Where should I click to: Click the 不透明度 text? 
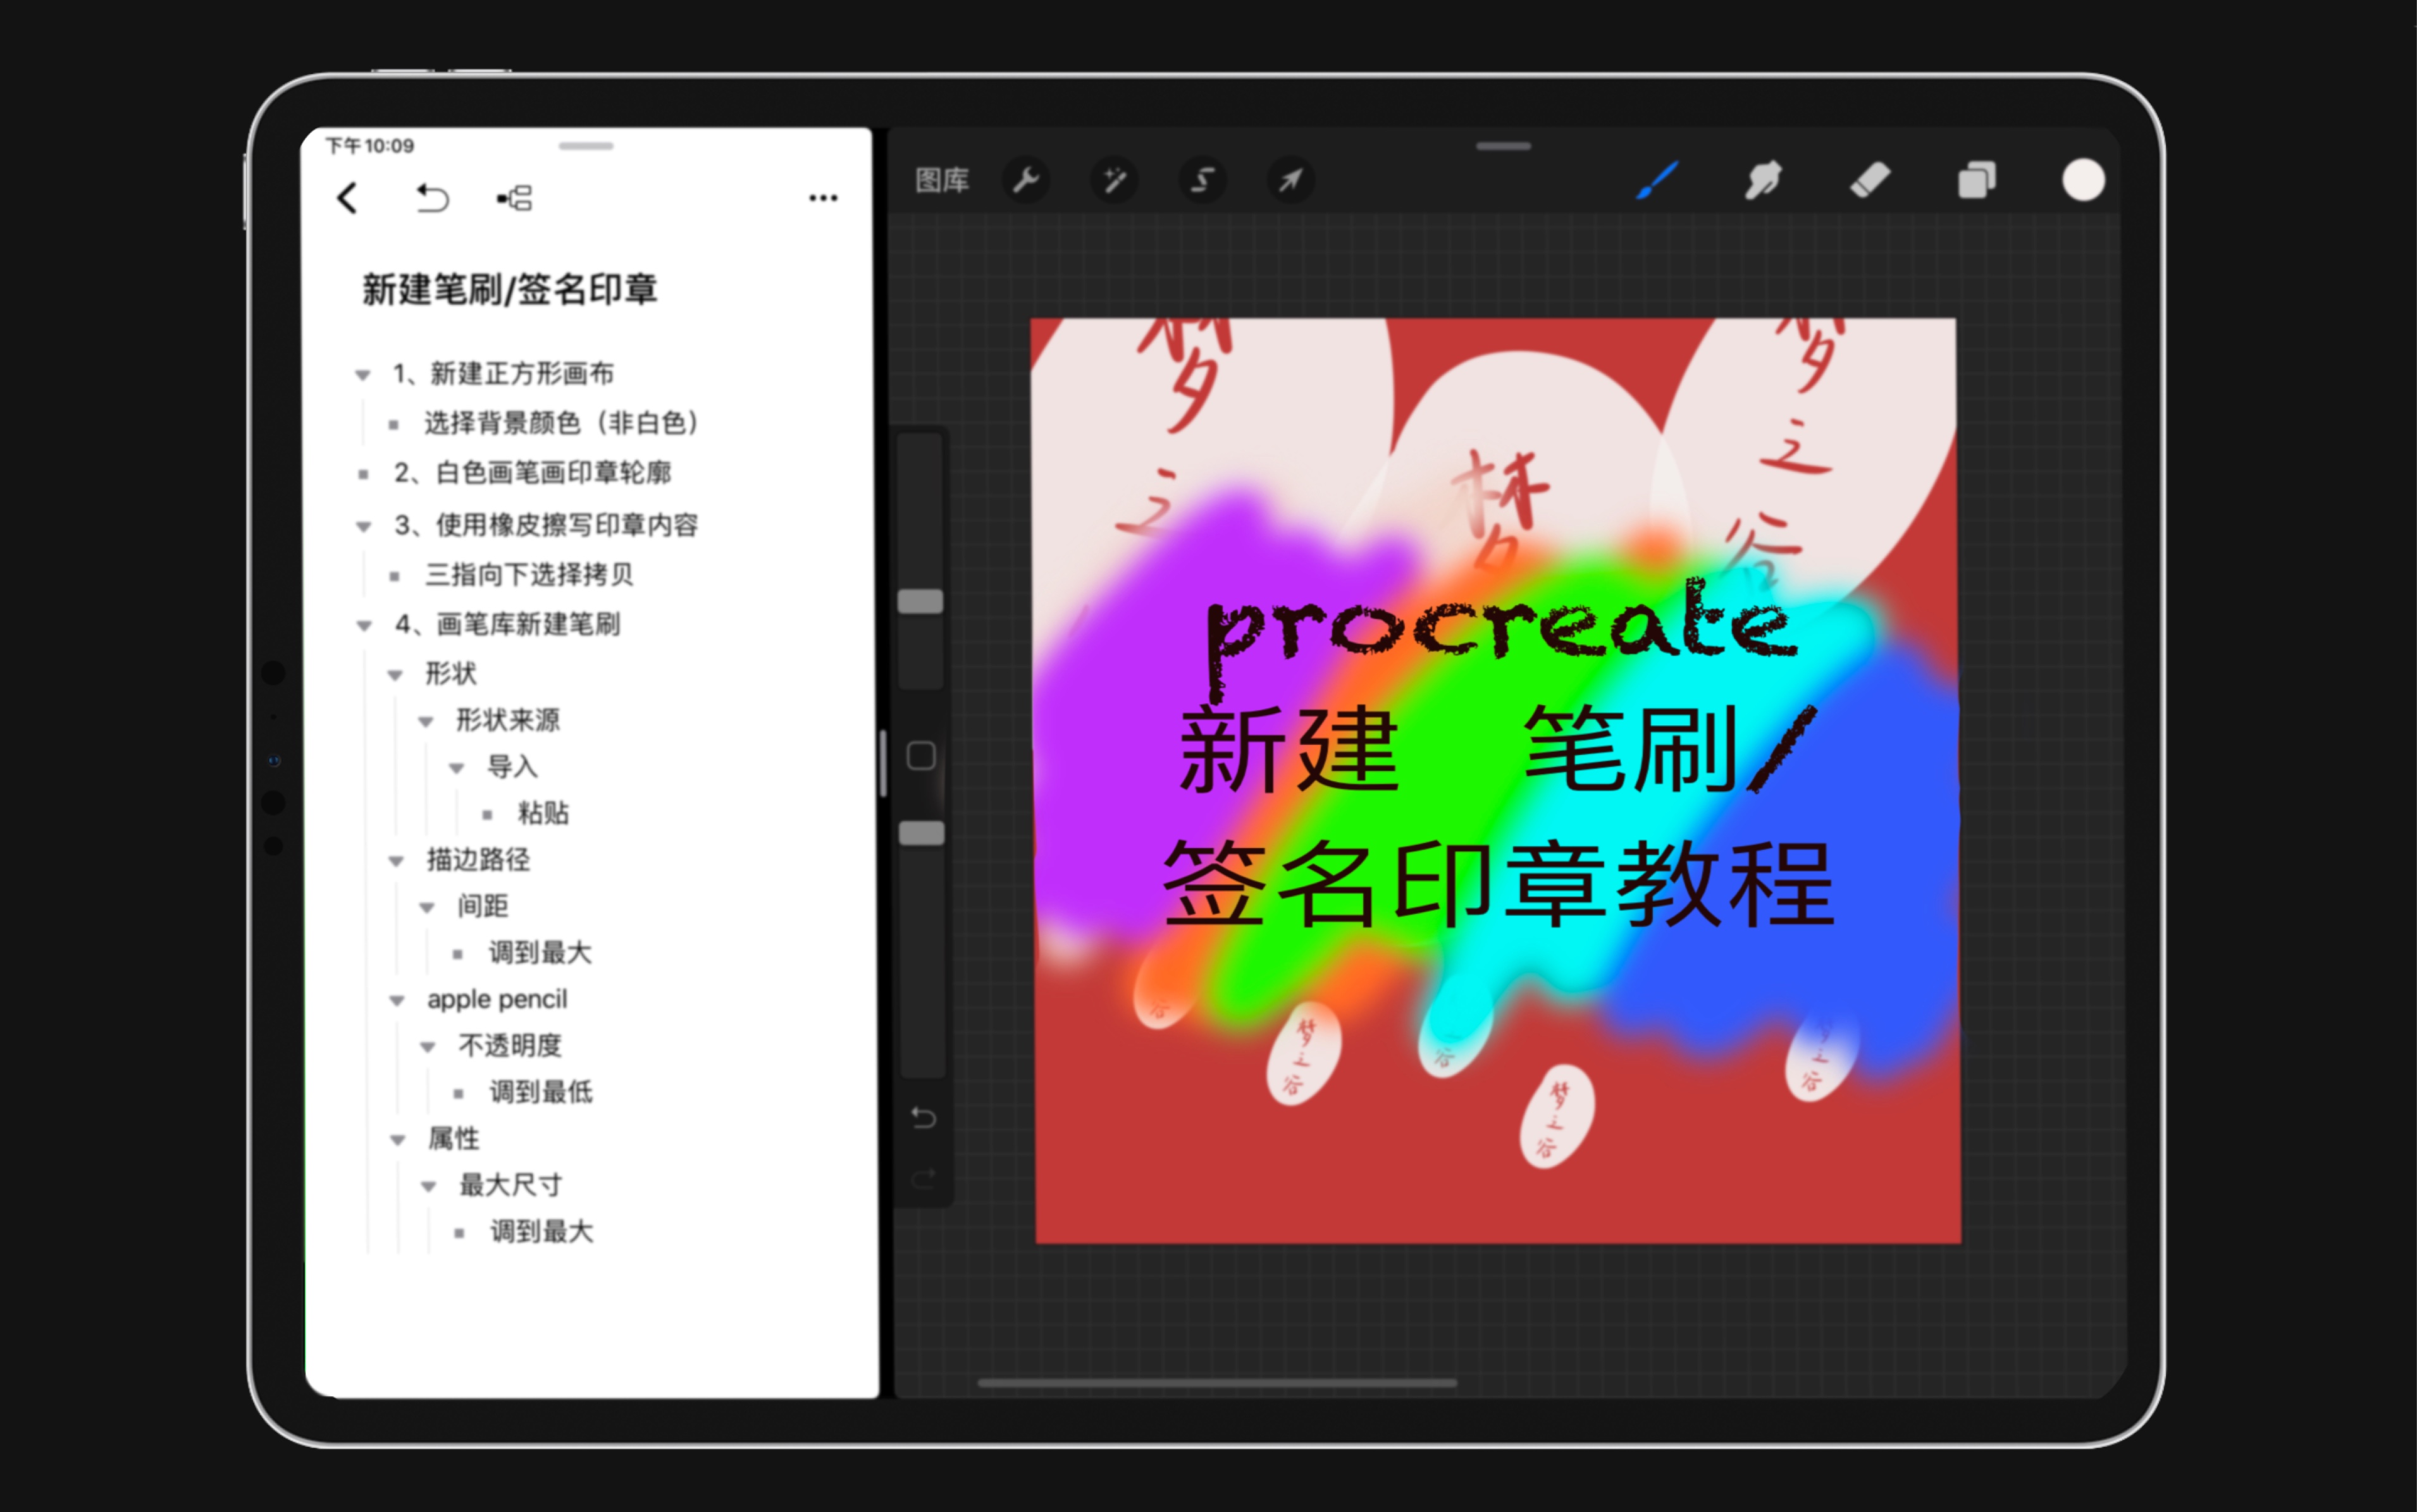pos(510,1045)
